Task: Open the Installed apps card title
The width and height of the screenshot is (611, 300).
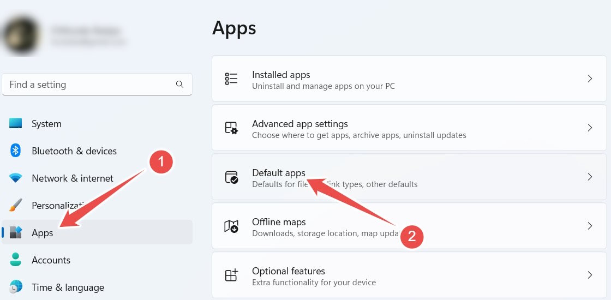Action: click(281, 74)
